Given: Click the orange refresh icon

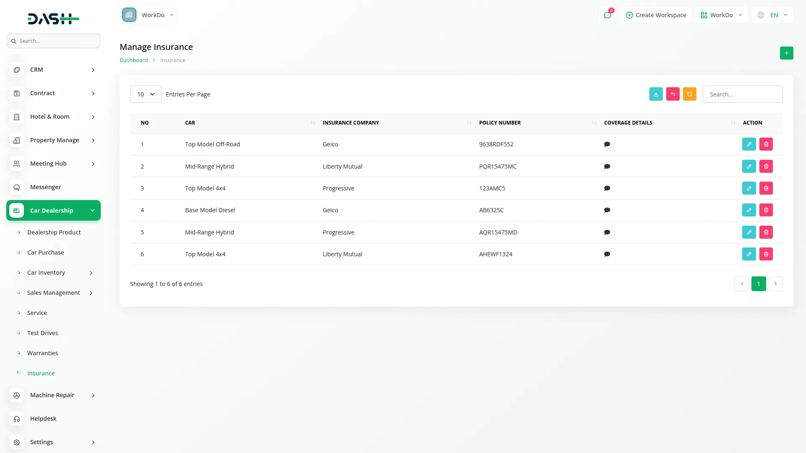Looking at the screenshot, I should click(689, 94).
